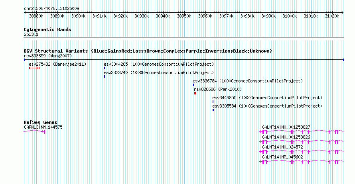The image size is (355, 184).
Task: Click the chr2:30874076..31025009 coordinates label
Action: (51, 9)
